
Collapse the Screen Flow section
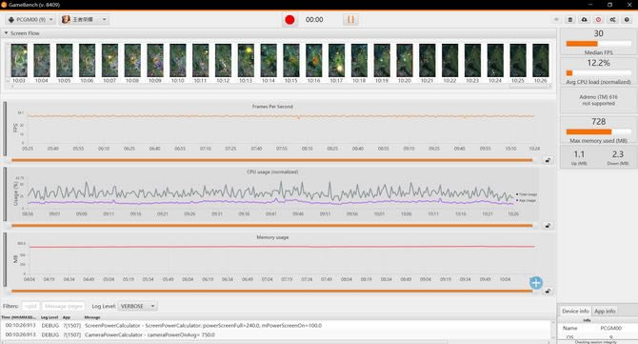pyautogui.click(x=6, y=33)
